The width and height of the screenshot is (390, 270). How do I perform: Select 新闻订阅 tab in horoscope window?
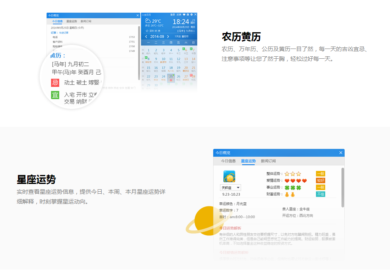(x=268, y=161)
